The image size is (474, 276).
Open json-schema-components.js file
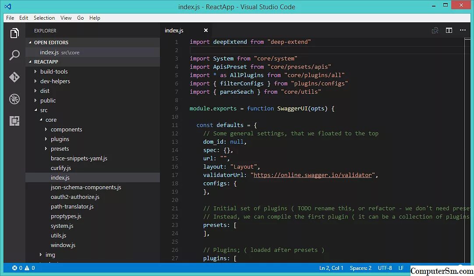pyautogui.click(x=86, y=188)
